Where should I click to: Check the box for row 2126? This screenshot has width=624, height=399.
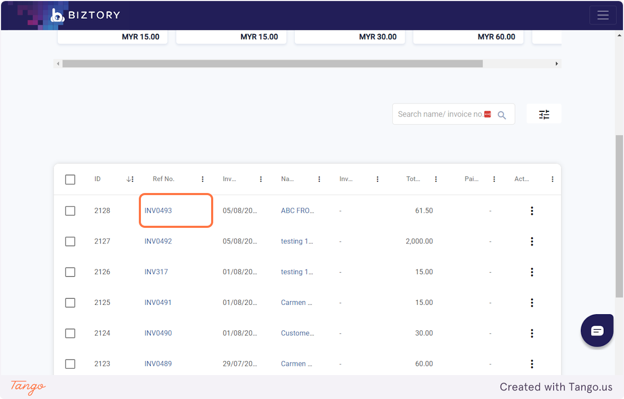coord(70,272)
